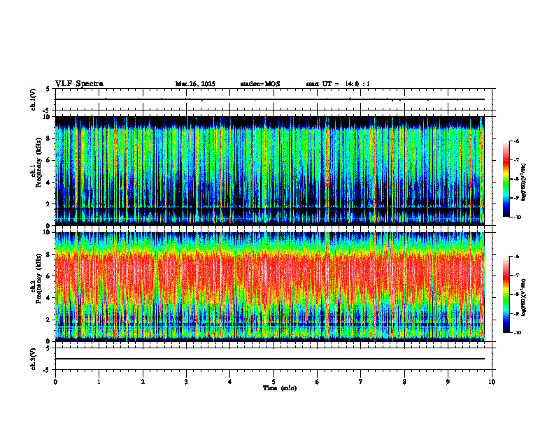Click inside the ch.2 spectrogram panel
Image resolution: width=554 pixels, height=428 pixels.
[x=269, y=287]
